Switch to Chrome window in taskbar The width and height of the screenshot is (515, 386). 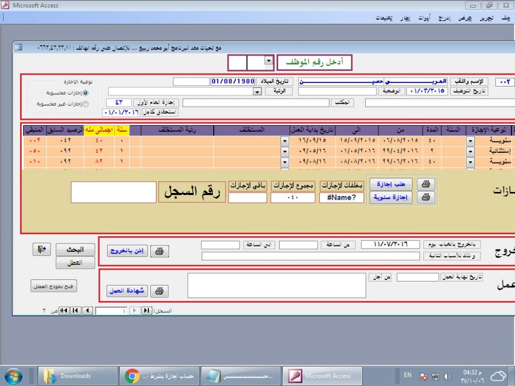click(x=159, y=376)
